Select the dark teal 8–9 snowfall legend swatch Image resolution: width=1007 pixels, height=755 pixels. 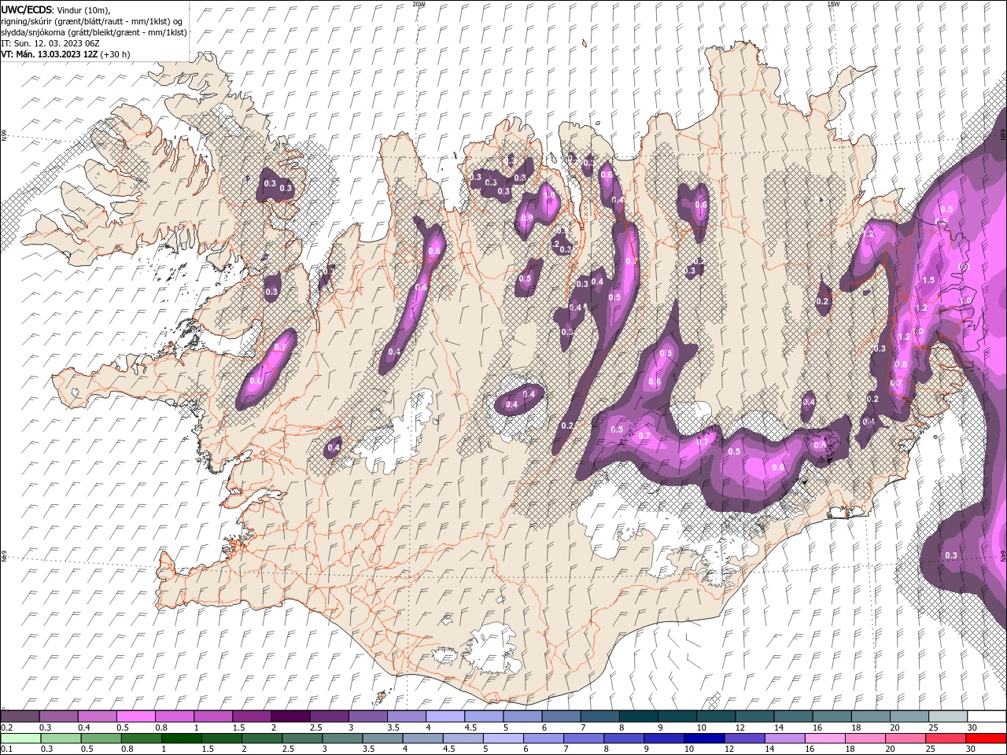click(x=639, y=716)
